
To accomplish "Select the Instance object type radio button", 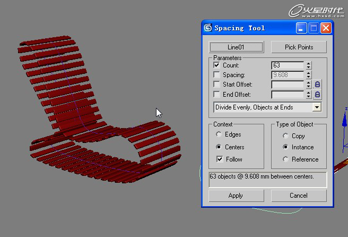I will coord(285,147).
